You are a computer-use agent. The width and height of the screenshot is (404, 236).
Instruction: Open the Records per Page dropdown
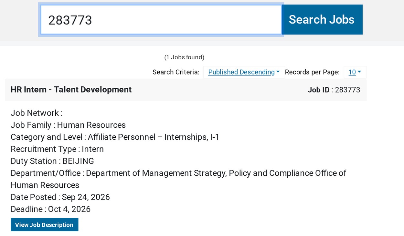point(355,72)
